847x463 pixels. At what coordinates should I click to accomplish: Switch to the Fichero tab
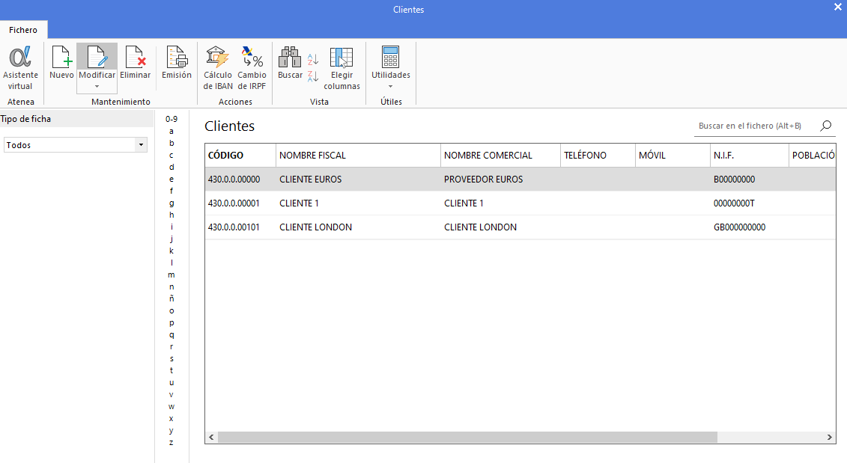[x=23, y=30]
